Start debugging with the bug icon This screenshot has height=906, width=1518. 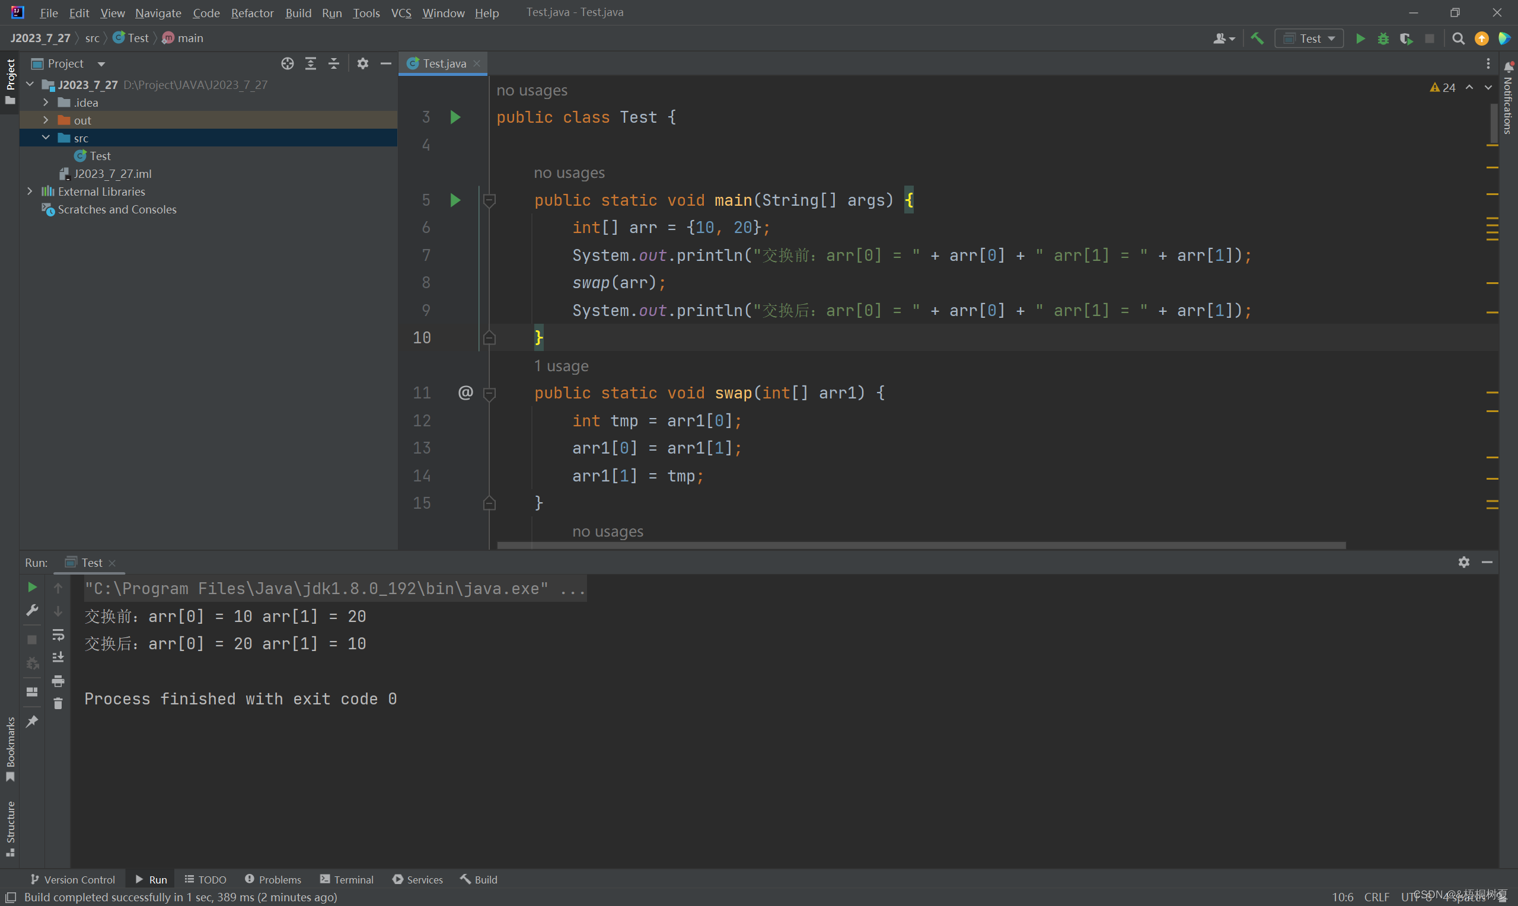pyautogui.click(x=1384, y=39)
